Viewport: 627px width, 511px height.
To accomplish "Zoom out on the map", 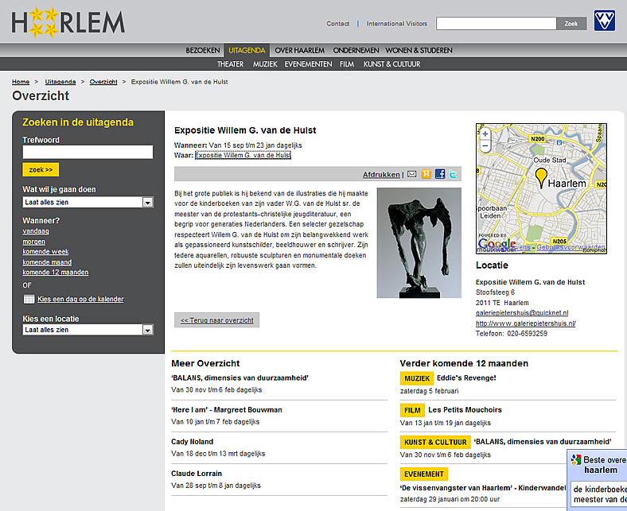I will (x=485, y=146).
